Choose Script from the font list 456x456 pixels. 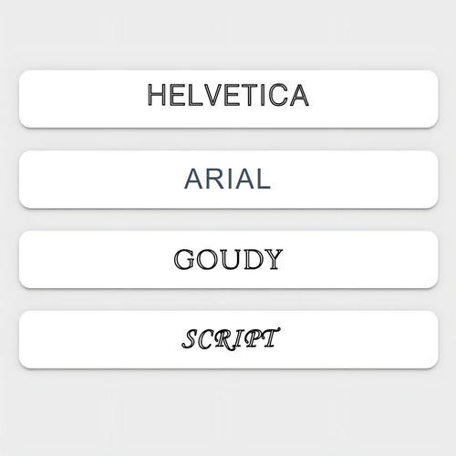228,339
